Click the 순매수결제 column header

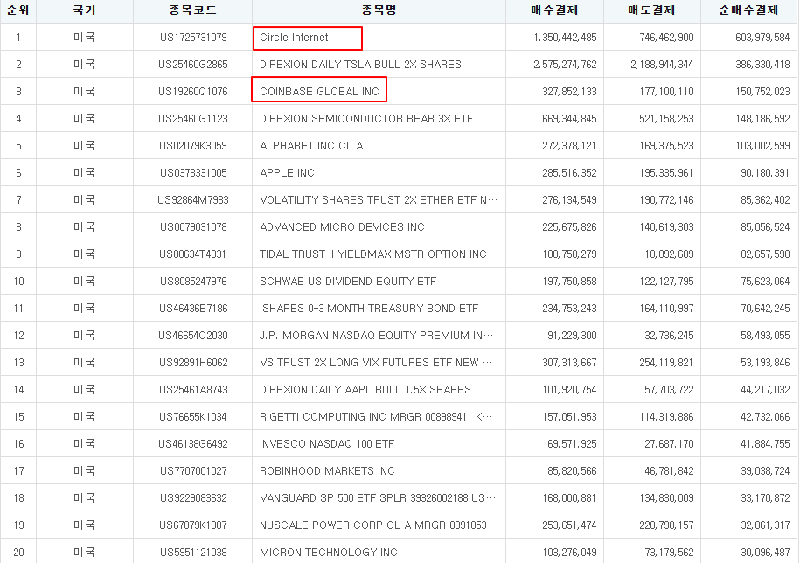[x=748, y=10]
